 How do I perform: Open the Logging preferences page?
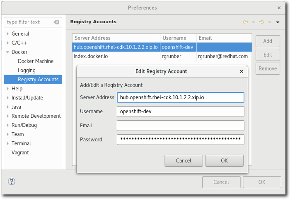click(x=27, y=70)
